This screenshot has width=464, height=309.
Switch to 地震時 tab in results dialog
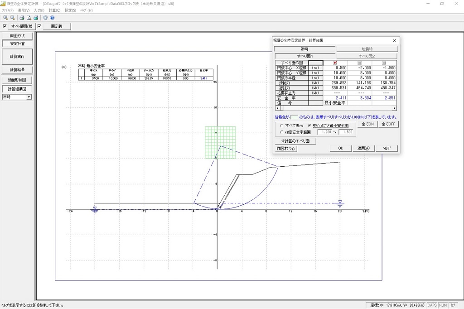[367, 49]
